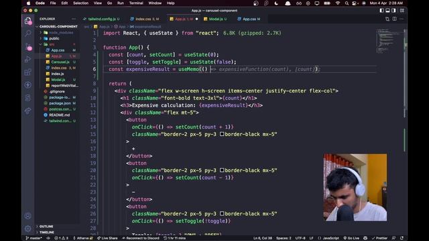Open the Run menu
Viewport: 429px width, 241px height.
coord(121,3)
